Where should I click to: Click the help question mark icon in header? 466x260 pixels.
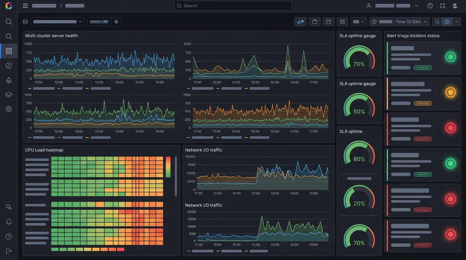[x=430, y=6]
